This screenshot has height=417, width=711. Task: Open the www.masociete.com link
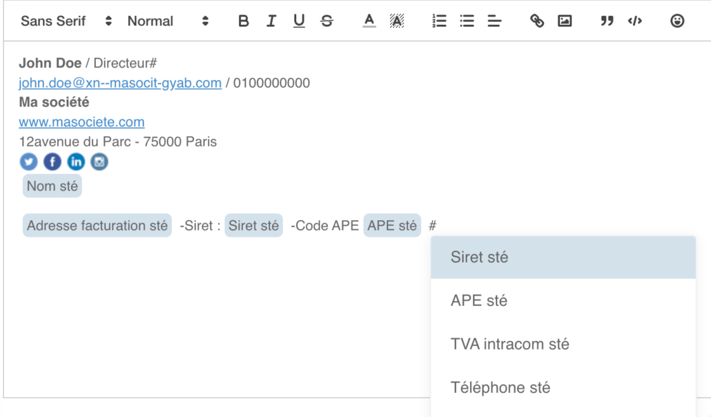pos(81,122)
